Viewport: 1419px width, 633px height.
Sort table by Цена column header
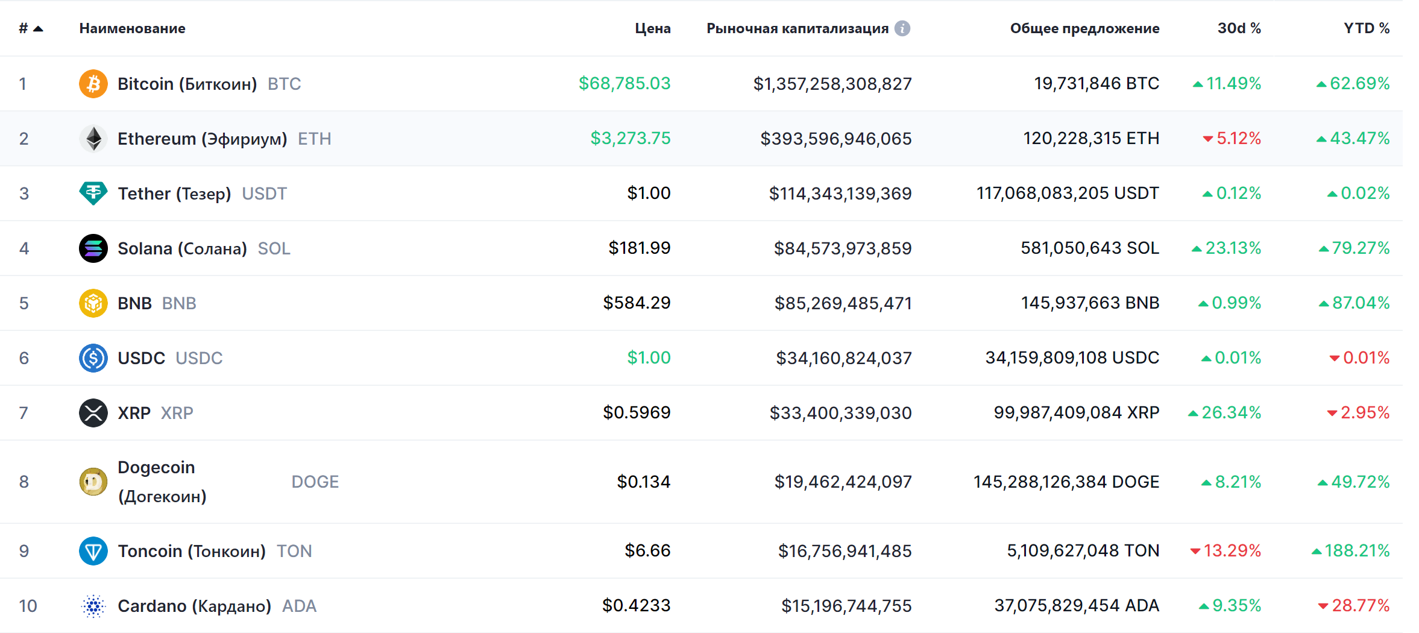tap(653, 28)
